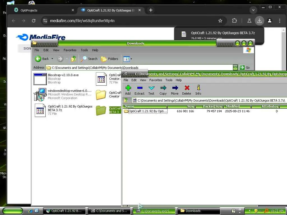Expand Chrome tab search chevron
The image size is (287, 215).
pyautogui.click(x=253, y=10)
